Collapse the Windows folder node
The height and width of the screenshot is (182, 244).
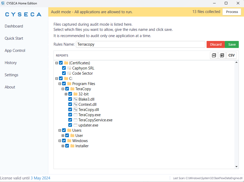point(60,141)
